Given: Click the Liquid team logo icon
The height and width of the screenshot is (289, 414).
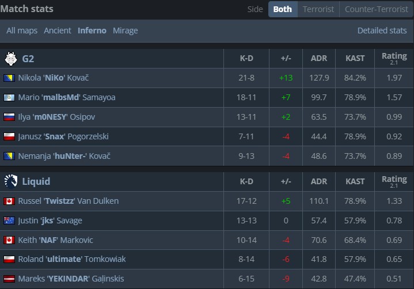Looking at the screenshot, I should [10, 181].
